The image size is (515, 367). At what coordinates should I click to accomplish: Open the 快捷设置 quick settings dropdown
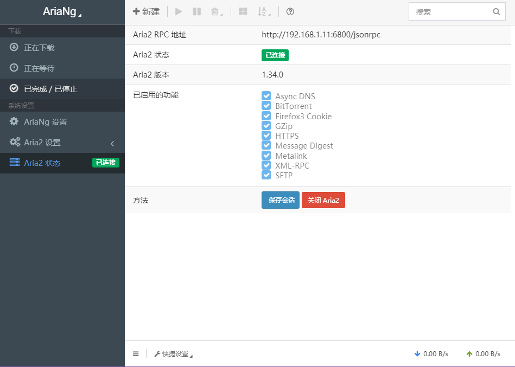point(173,354)
